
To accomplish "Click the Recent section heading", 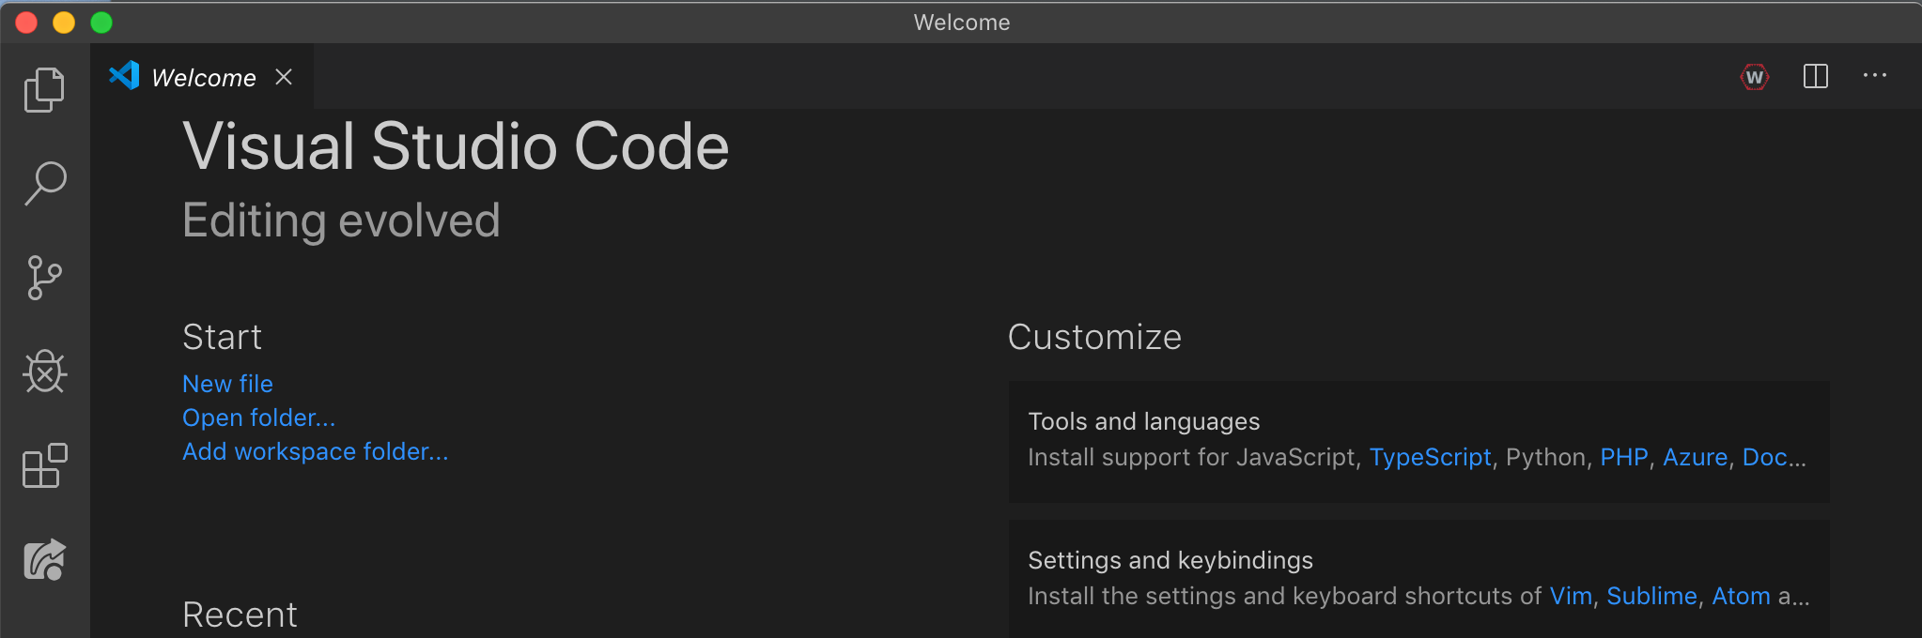I will (x=240, y=615).
